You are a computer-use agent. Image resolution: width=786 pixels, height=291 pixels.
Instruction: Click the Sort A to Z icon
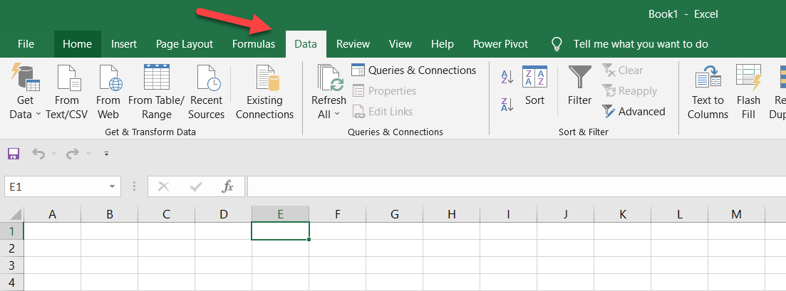coord(507,77)
